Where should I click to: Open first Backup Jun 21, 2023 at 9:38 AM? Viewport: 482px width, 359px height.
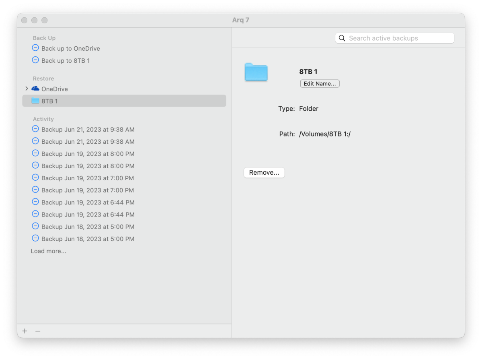[x=88, y=130]
